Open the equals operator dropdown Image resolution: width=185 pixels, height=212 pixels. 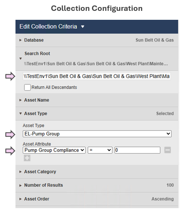(x=100, y=150)
